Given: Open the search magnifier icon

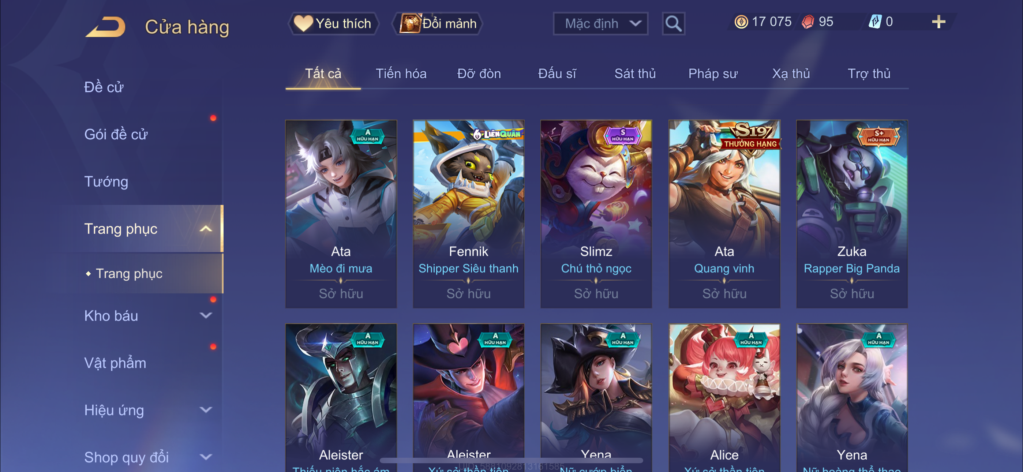Looking at the screenshot, I should 673,24.
